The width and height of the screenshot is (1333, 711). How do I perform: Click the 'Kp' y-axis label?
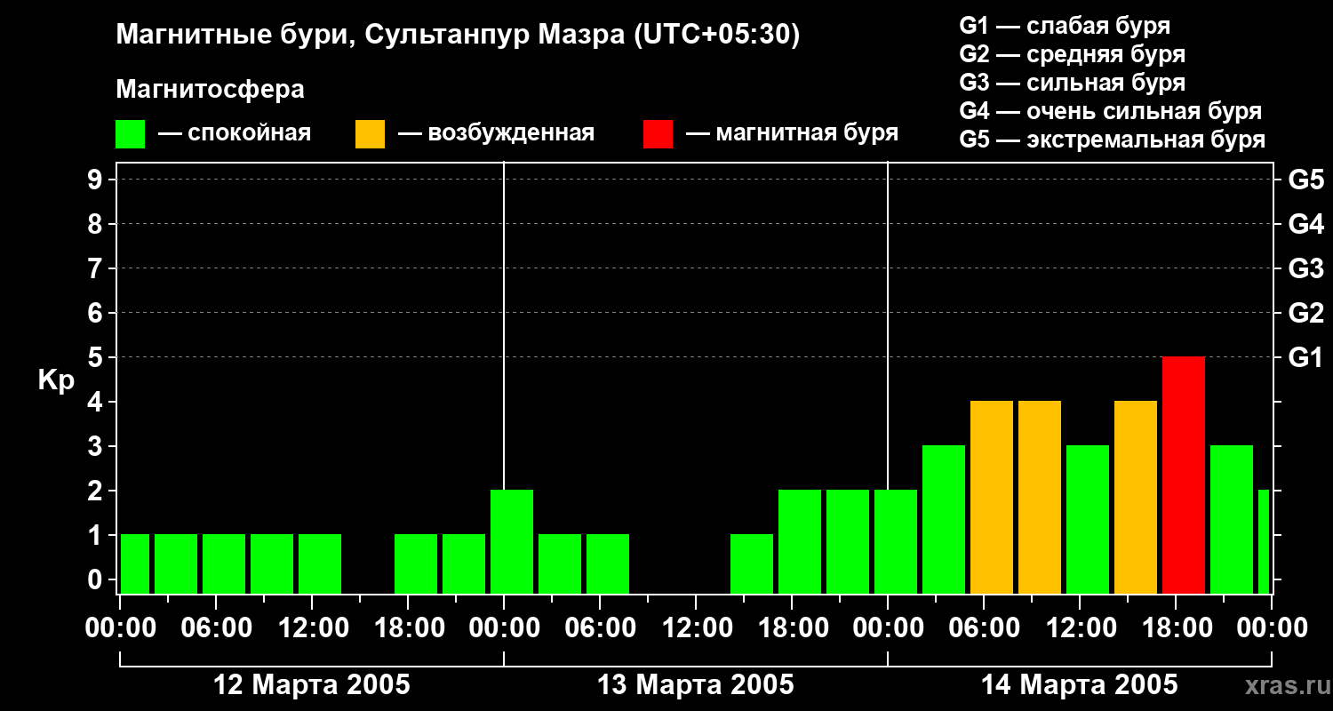coord(57,381)
